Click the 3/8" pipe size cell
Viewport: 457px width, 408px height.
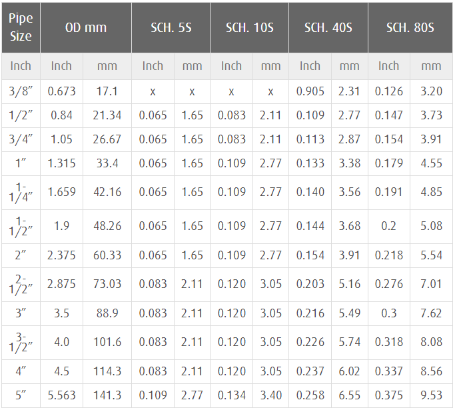point(21,91)
